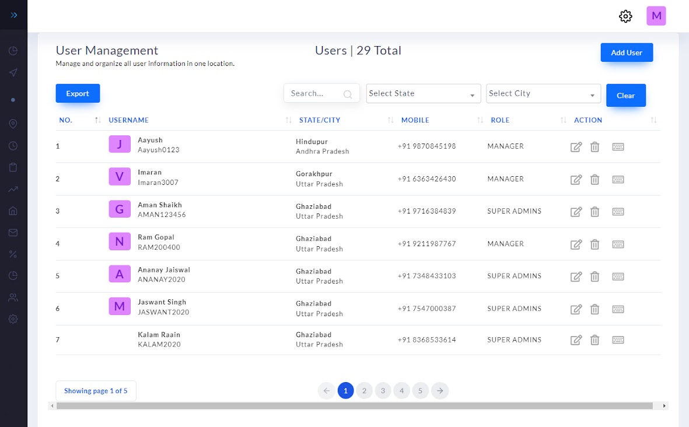Click the Add User button
The image size is (689, 427).
[627, 52]
